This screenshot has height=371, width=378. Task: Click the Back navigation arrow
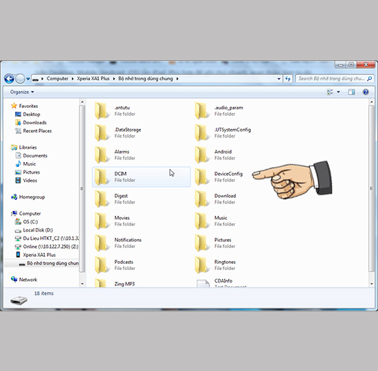[x=9, y=79]
